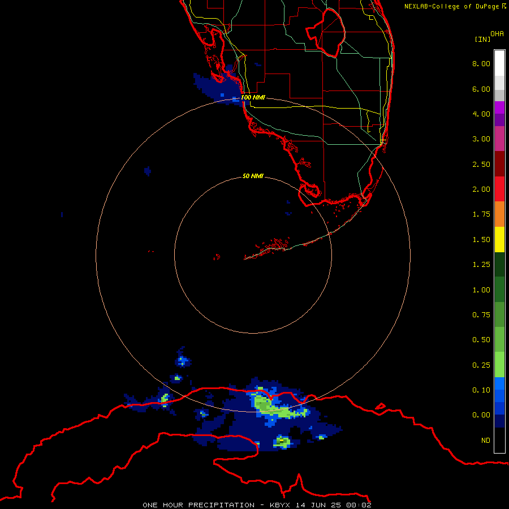The width and height of the screenshot is (509, 509).
Task: Click the 6.00 legend value
Action: 481,89
